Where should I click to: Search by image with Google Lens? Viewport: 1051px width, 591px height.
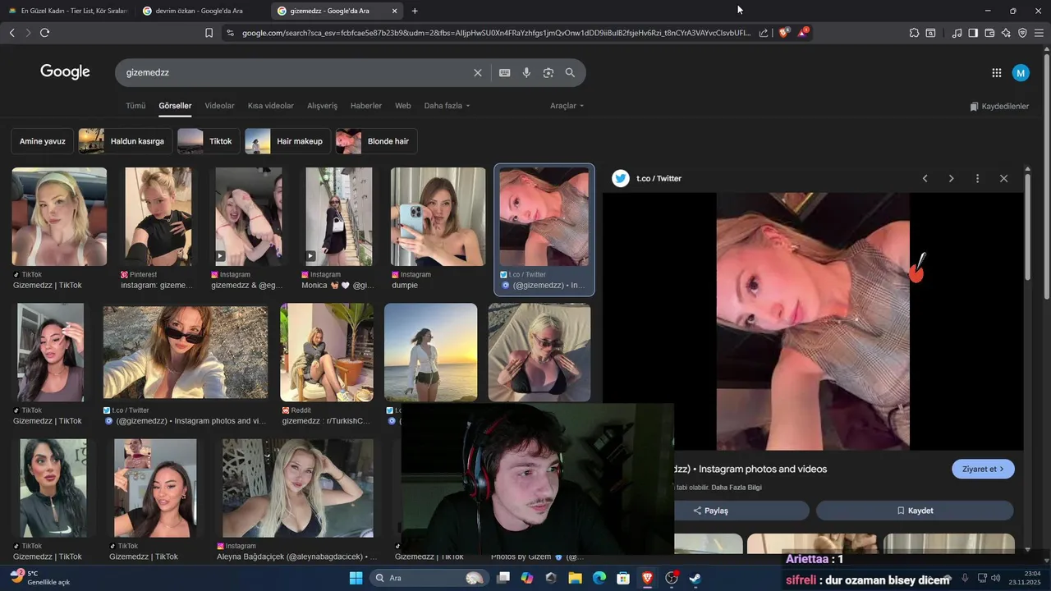point(548,72)
